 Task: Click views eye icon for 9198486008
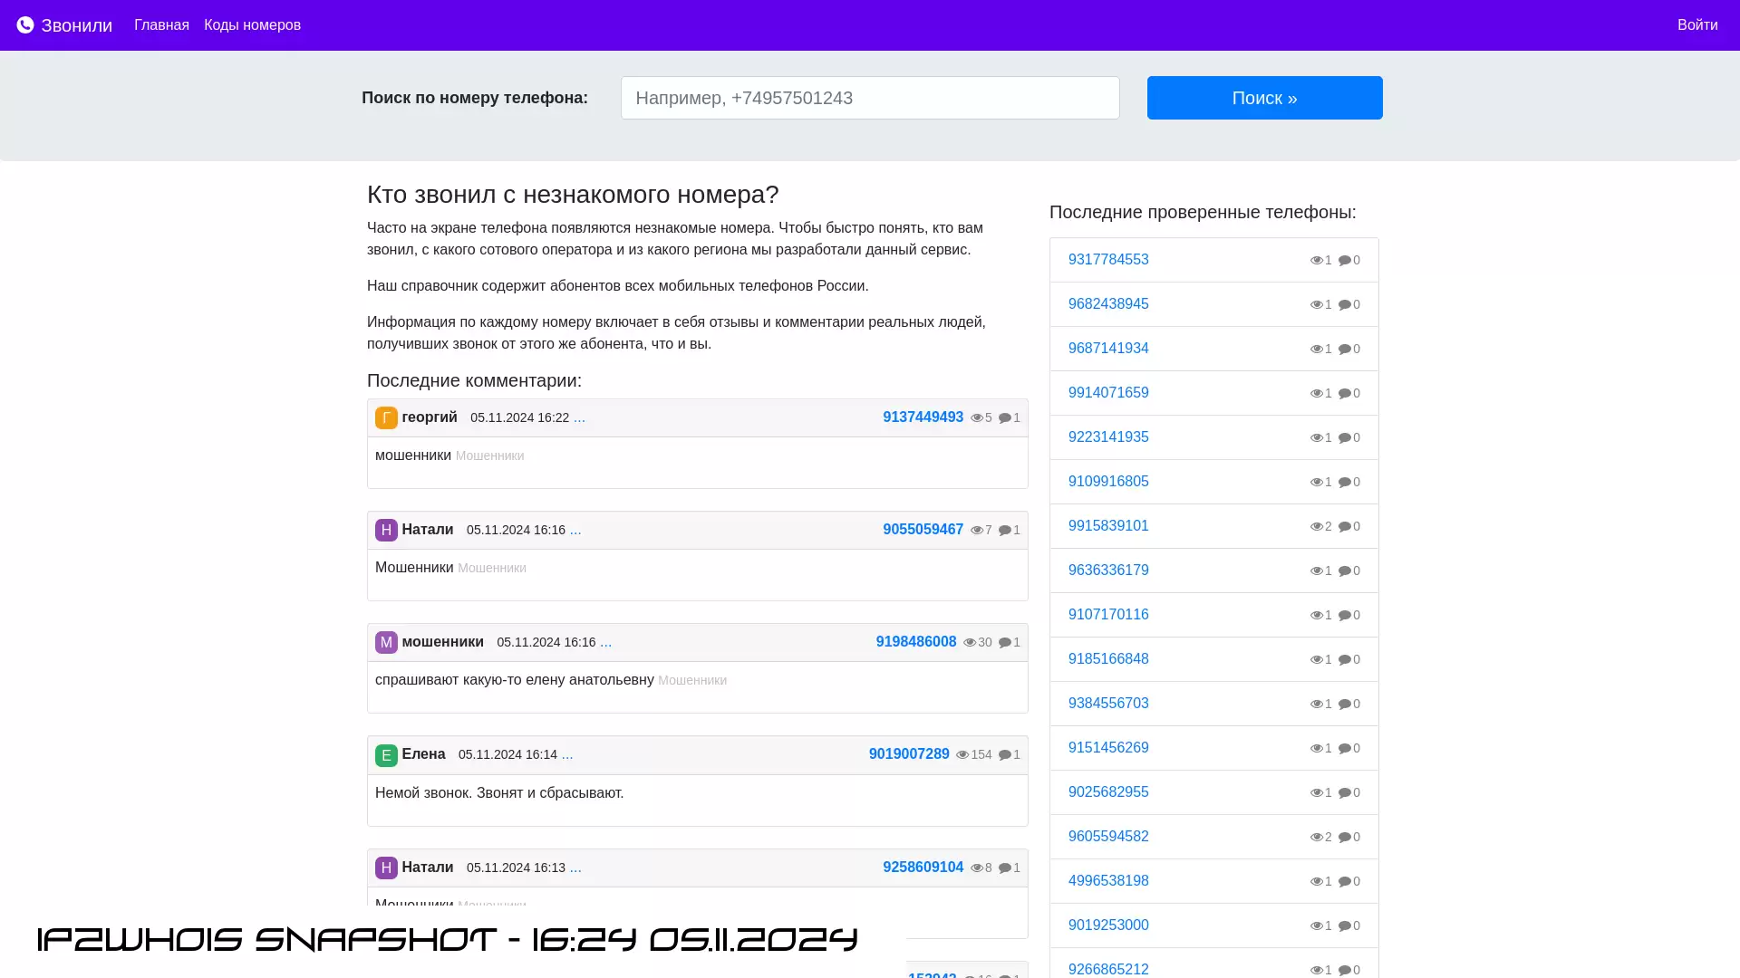[970, 643]
